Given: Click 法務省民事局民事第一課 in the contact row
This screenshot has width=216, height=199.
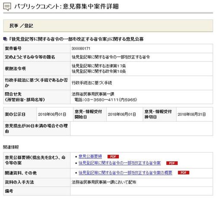Looking at the screenshot, I should coord(93,94).
